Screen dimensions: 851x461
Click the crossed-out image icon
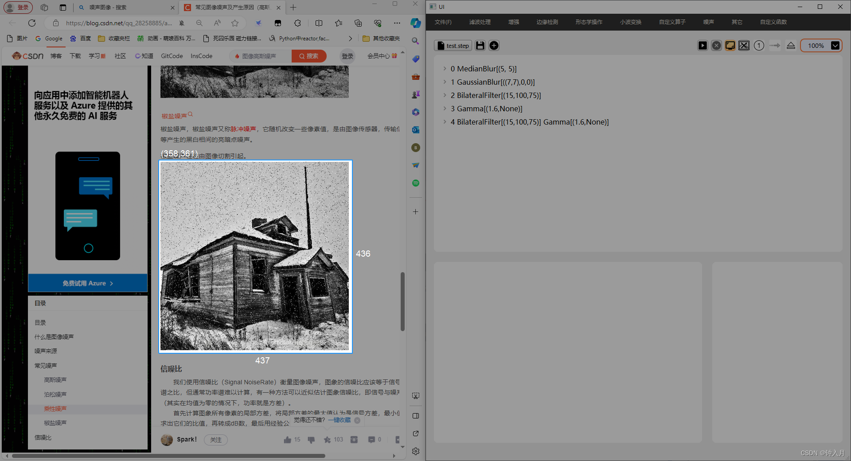pyautogui.click(x=744, y=46)
